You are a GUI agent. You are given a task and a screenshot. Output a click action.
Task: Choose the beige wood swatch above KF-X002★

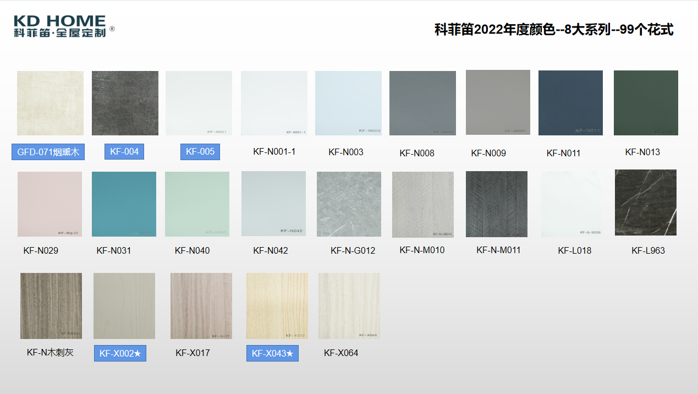pos(124,306)
